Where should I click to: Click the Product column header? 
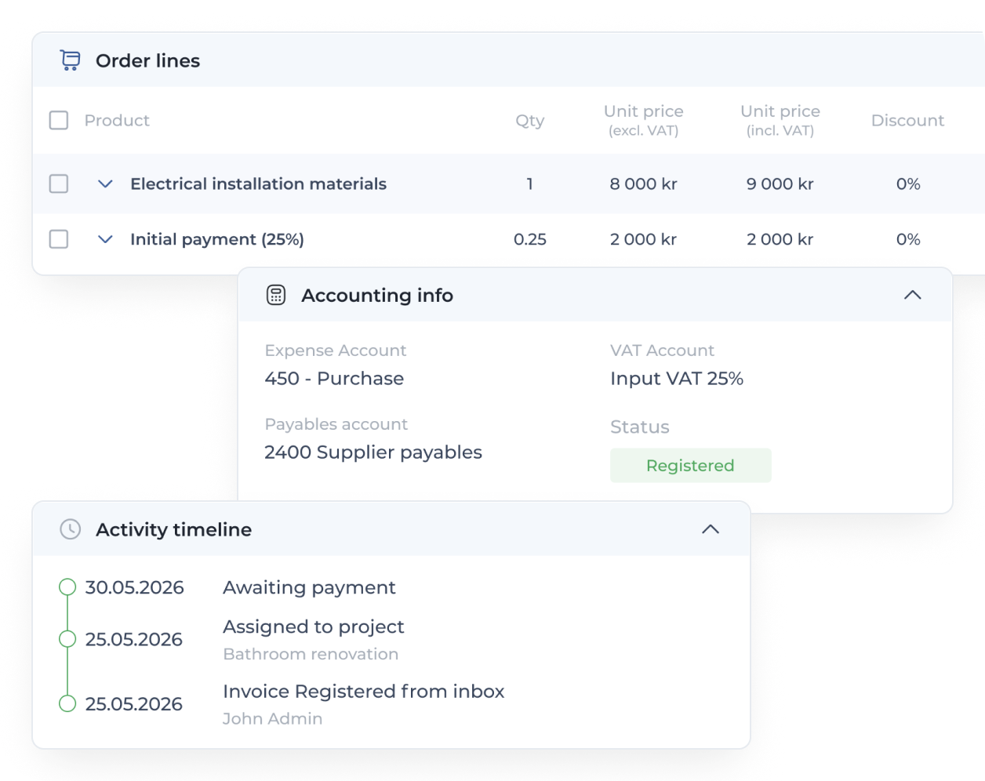pos(117,120)
